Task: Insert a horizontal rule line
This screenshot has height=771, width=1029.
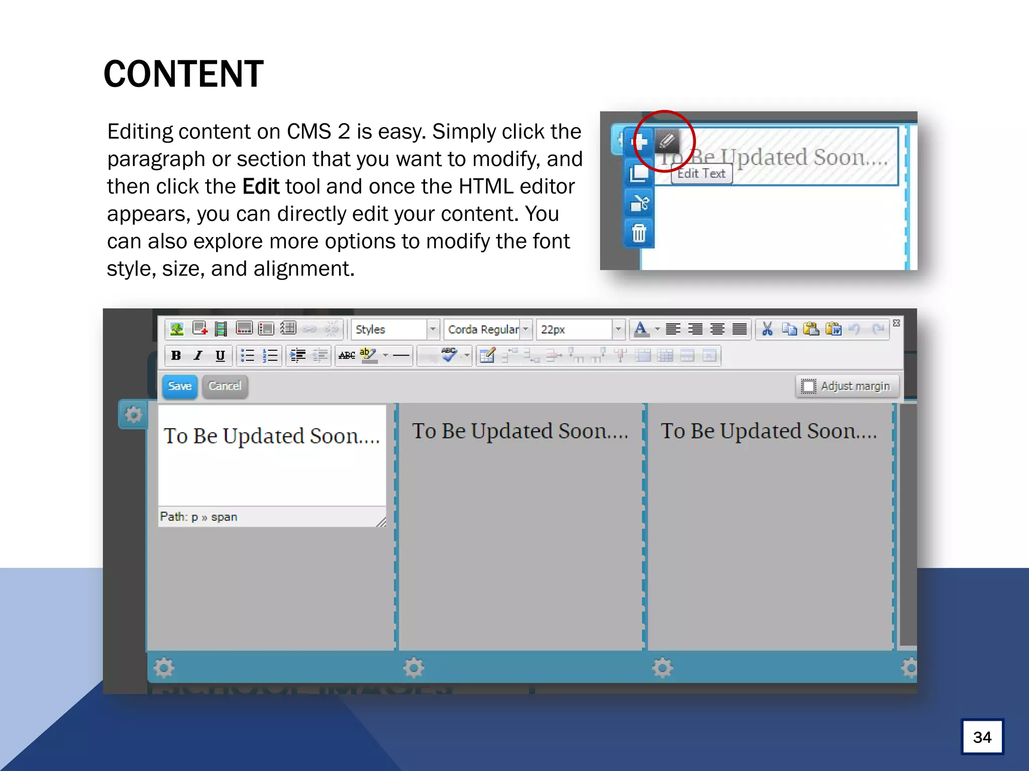Action: click(401, 356)
